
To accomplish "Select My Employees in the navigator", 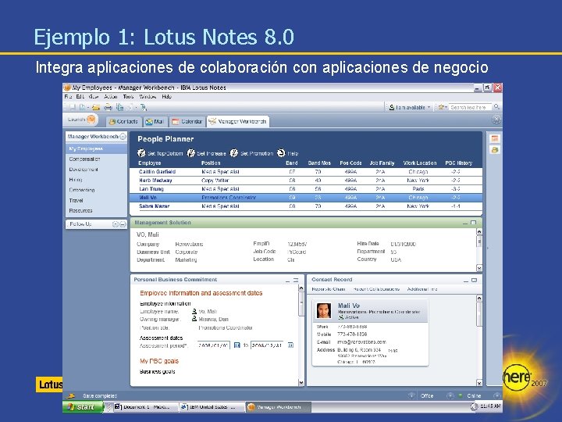I will coord(96,148).
